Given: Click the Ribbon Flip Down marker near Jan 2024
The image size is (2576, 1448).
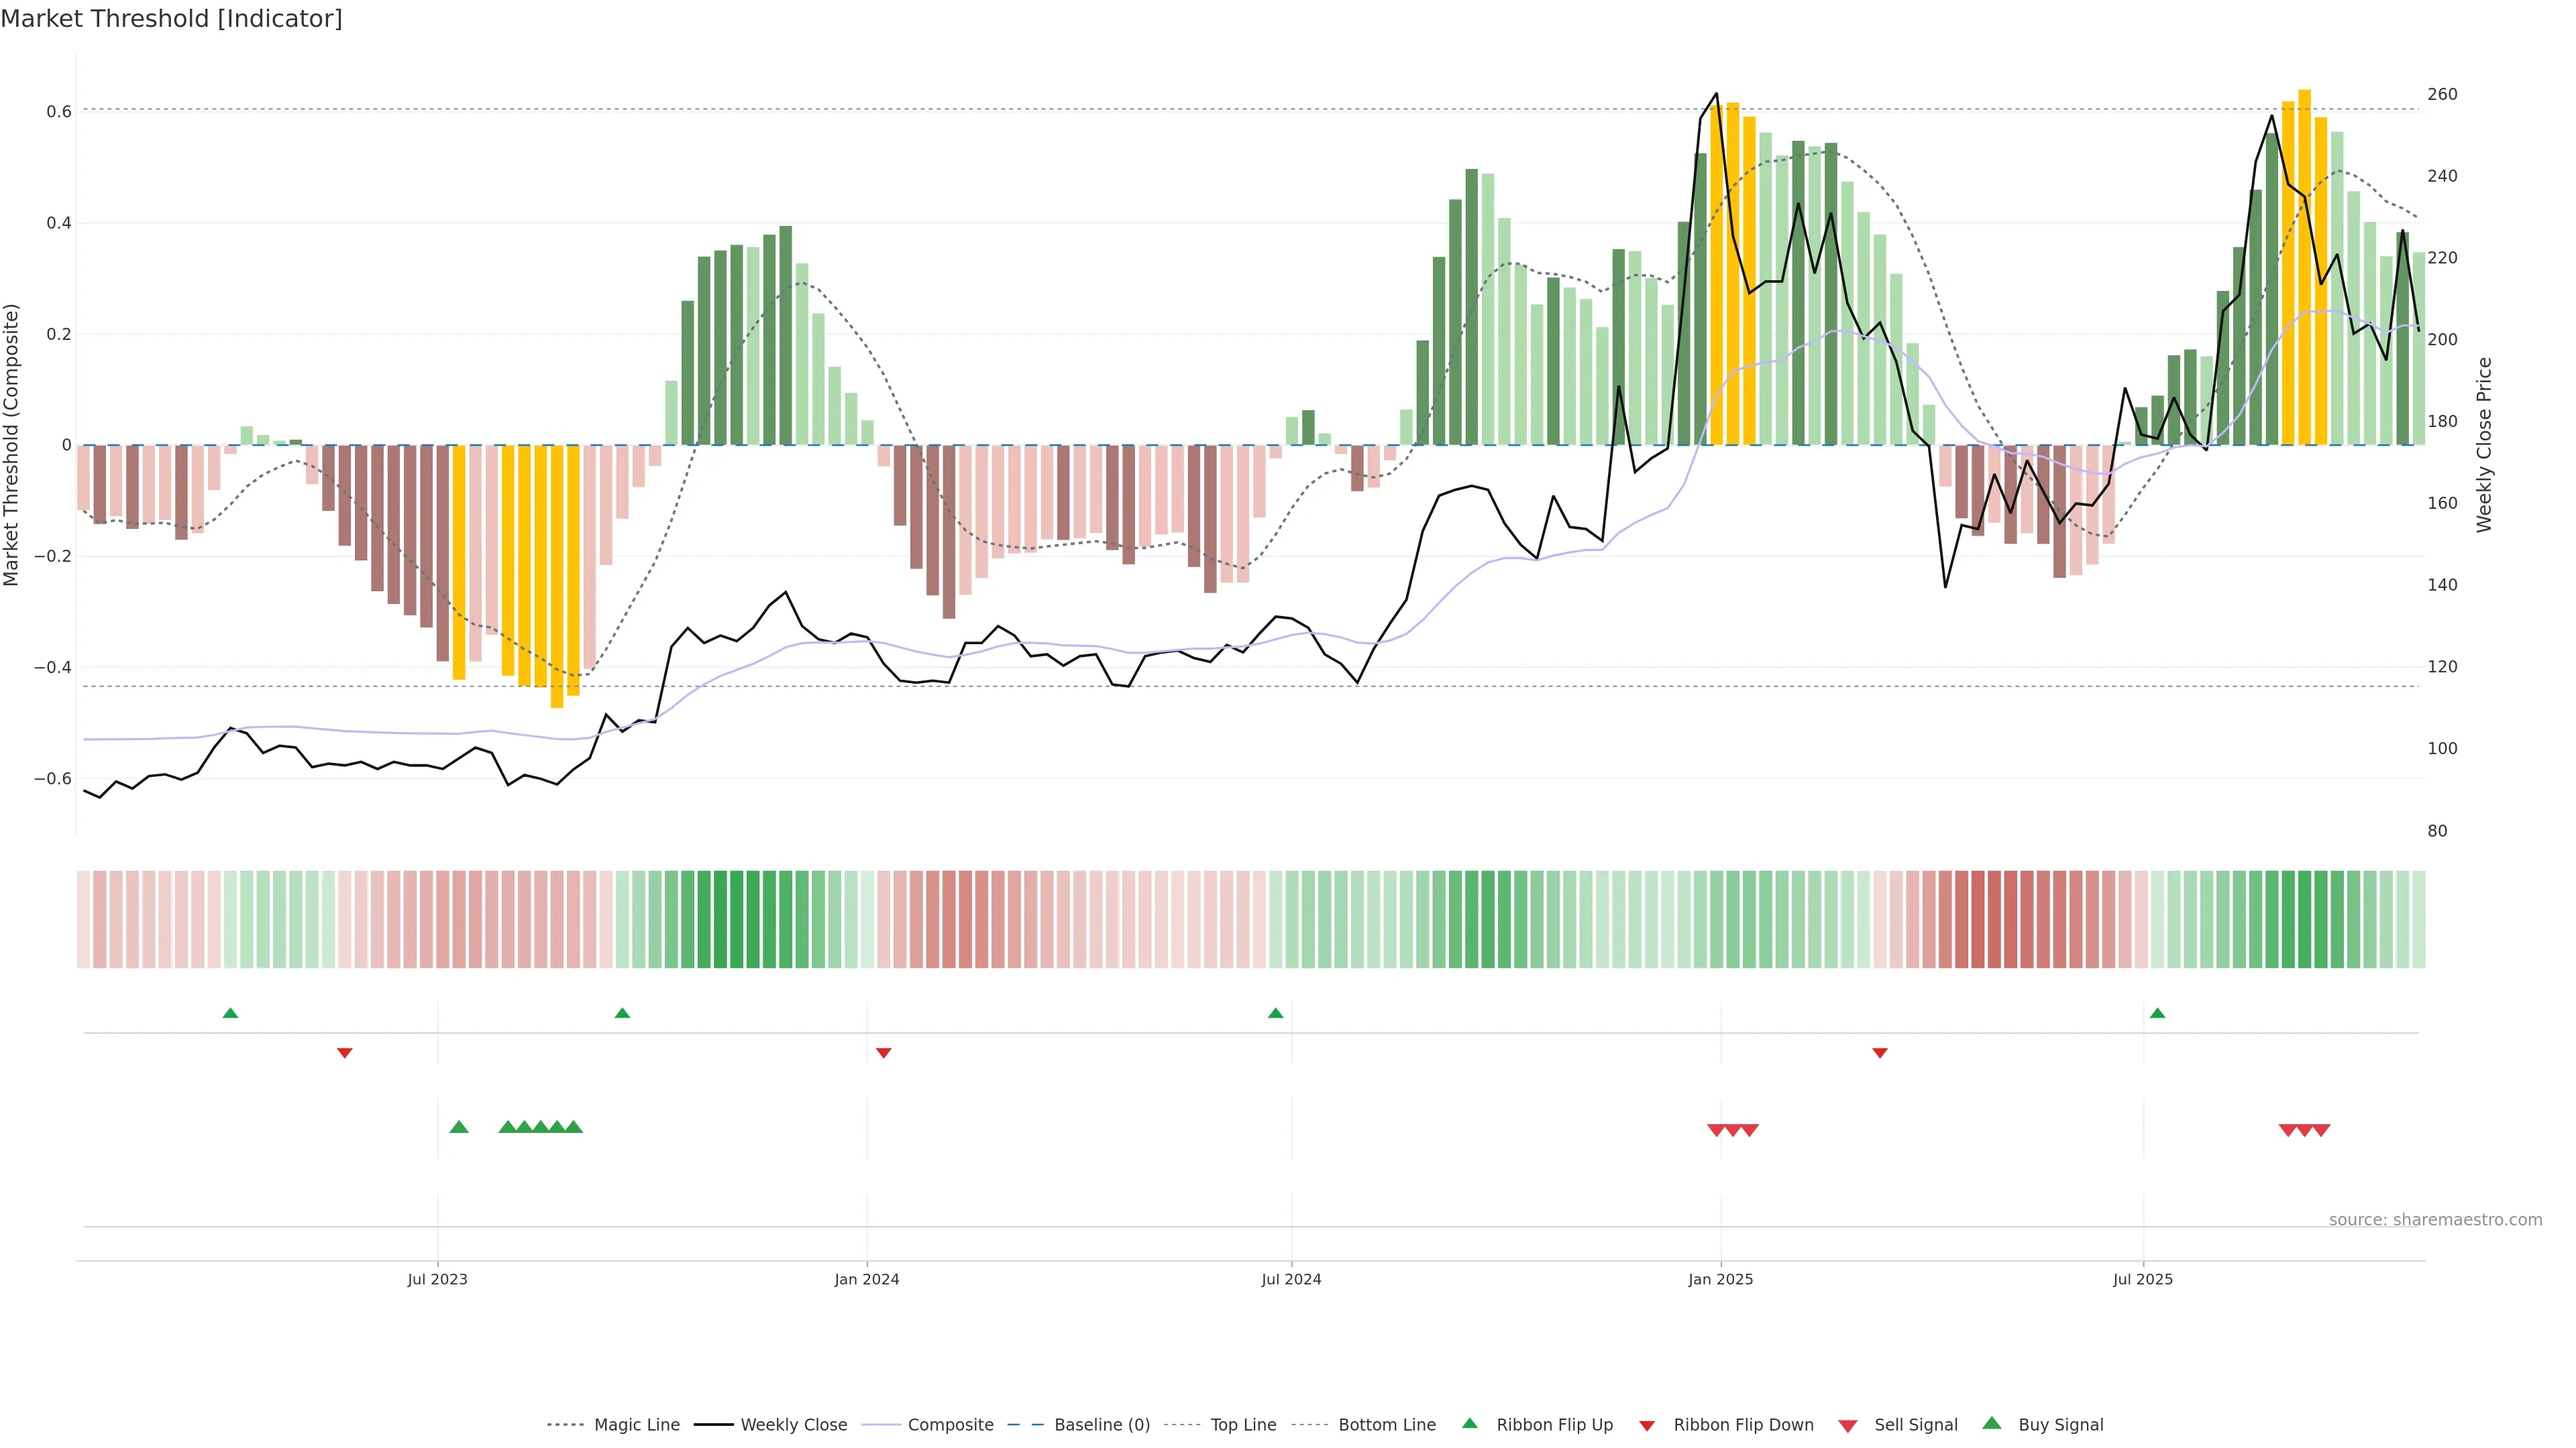Looking at the screenshot, I should (x=883, y=1052).
